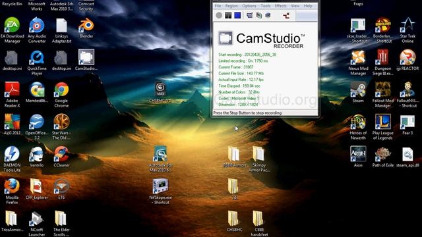Open the Help menu in CamStudio
422x237 pixels.
coord(308,6)
